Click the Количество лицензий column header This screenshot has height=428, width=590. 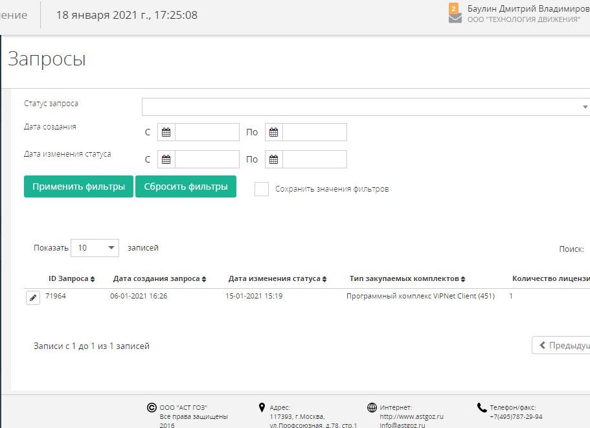coord(551,278)
